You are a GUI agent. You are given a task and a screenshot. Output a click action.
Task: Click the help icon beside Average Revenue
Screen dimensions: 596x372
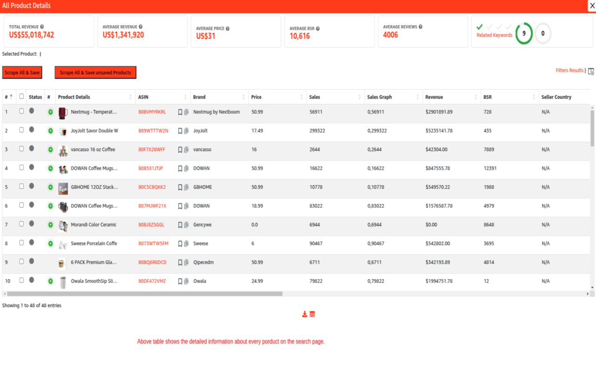141,27
